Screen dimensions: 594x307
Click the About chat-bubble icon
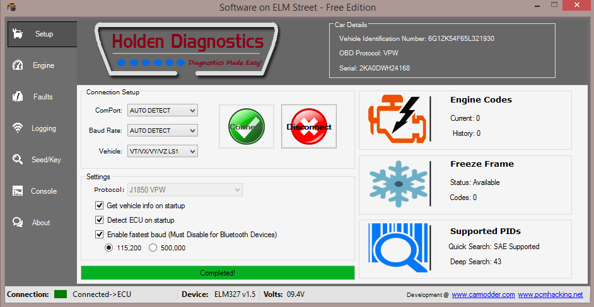tap(18, 222)
